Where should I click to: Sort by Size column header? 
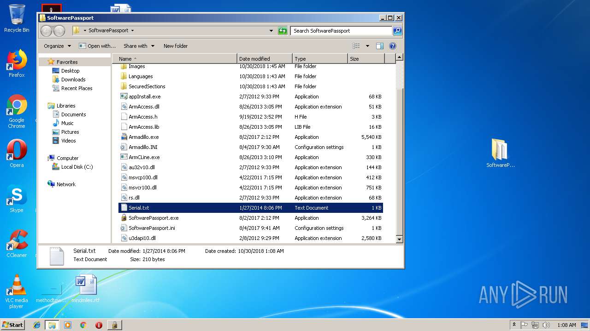pos(366,59)
